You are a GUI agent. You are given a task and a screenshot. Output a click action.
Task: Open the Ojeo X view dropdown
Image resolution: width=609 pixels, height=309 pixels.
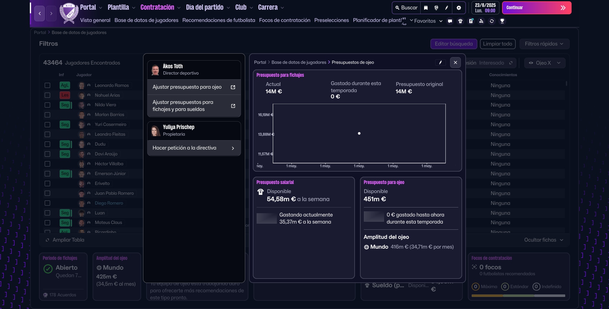[x=544, y=63]
